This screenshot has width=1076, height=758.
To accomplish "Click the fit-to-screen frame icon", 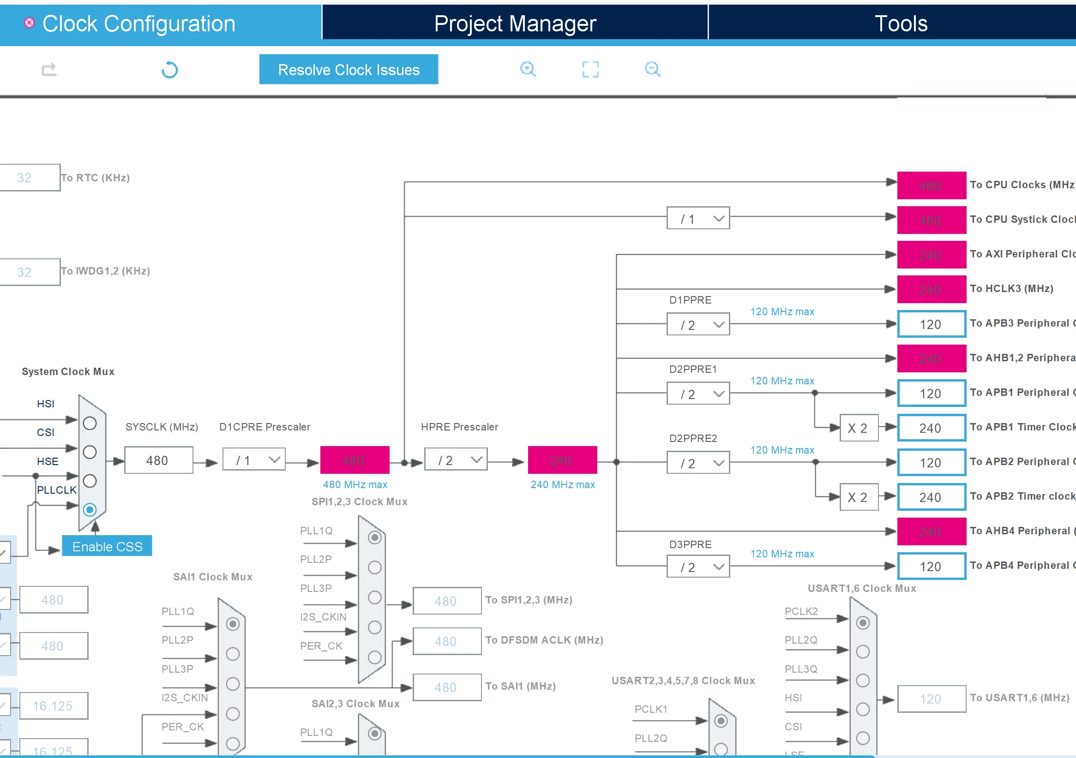I will 590,69.
